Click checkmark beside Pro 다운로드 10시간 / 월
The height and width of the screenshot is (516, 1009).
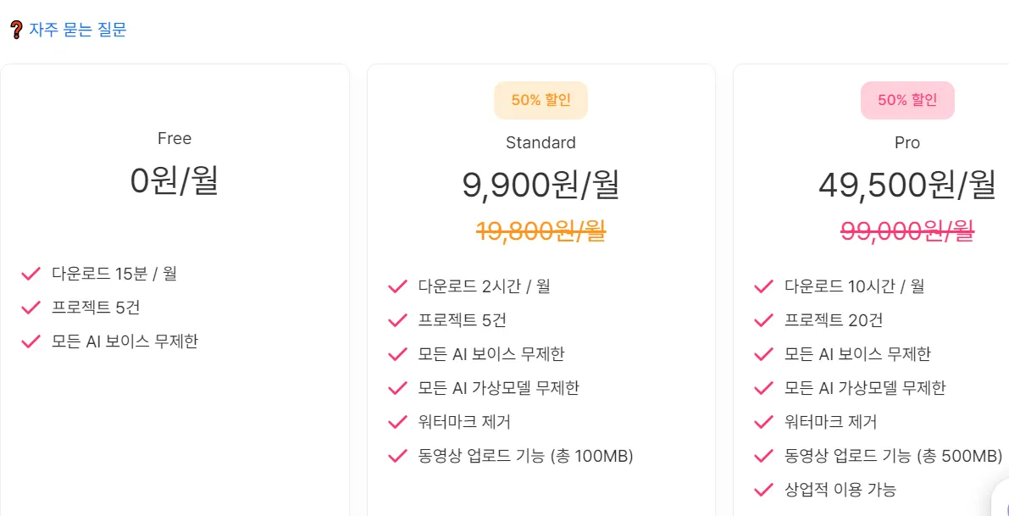763,286
